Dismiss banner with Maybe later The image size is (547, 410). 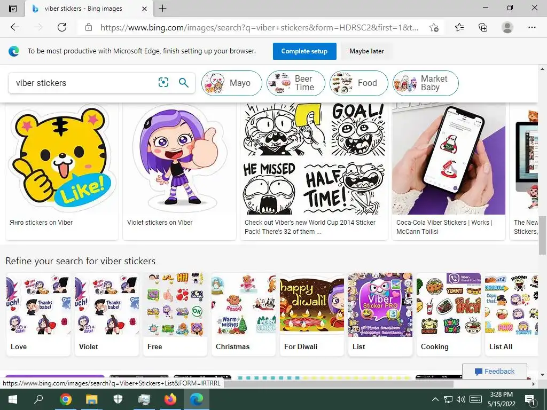(366, 51)
